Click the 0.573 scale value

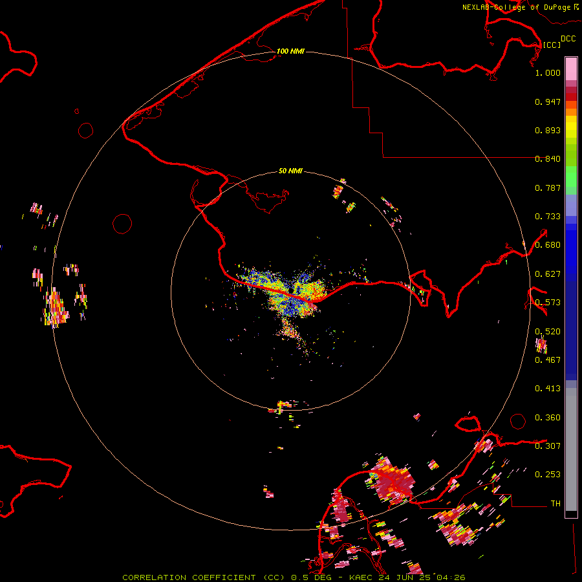click(x=548, y=303)
